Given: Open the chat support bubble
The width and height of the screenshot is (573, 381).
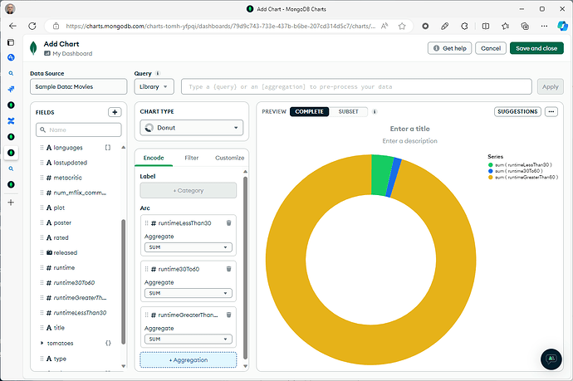Looking at the screenshot, I should point(551,359).
